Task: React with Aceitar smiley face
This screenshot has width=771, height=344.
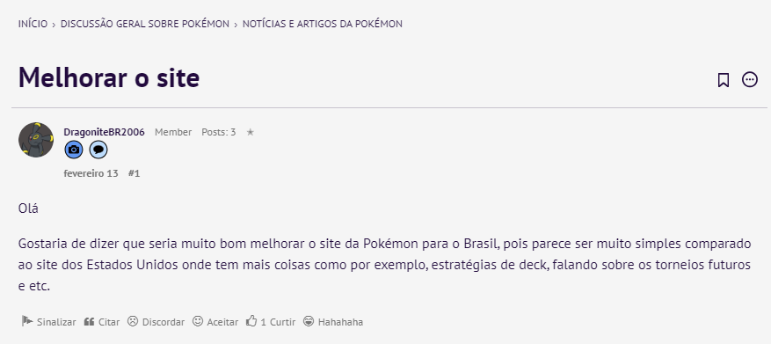Action: click(x=215, y=322)
